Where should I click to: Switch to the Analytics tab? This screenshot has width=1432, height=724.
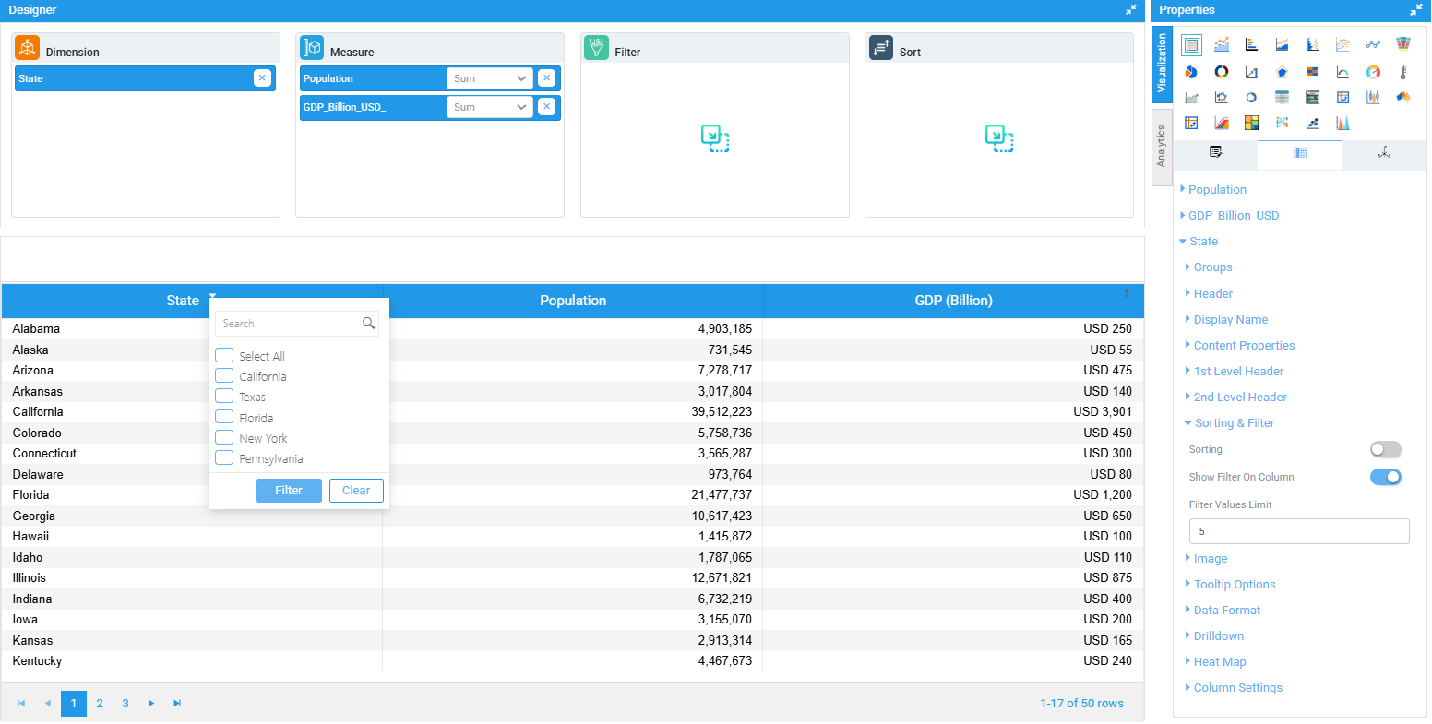(1161, 146)
